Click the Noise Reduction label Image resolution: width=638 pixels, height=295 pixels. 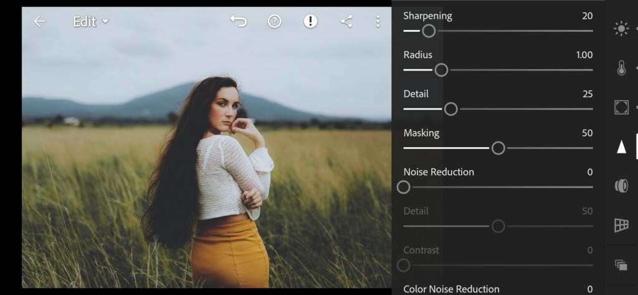pos(439,172)
